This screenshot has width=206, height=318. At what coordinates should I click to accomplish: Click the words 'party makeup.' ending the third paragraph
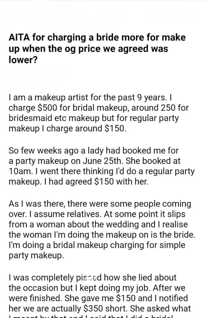click(x=36, y=255)
